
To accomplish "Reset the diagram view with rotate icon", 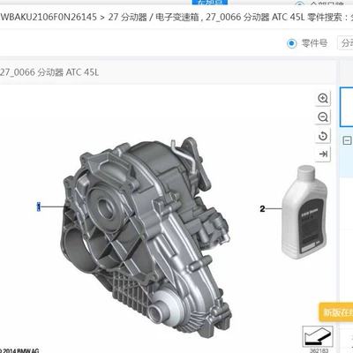I will [323, 136].
